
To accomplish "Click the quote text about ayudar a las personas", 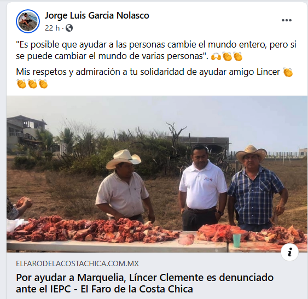I will 156,50.
